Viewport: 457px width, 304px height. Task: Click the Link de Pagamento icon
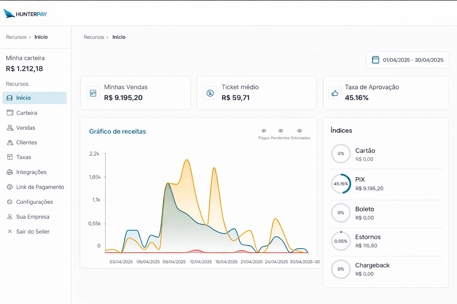(x=10, y=187)
